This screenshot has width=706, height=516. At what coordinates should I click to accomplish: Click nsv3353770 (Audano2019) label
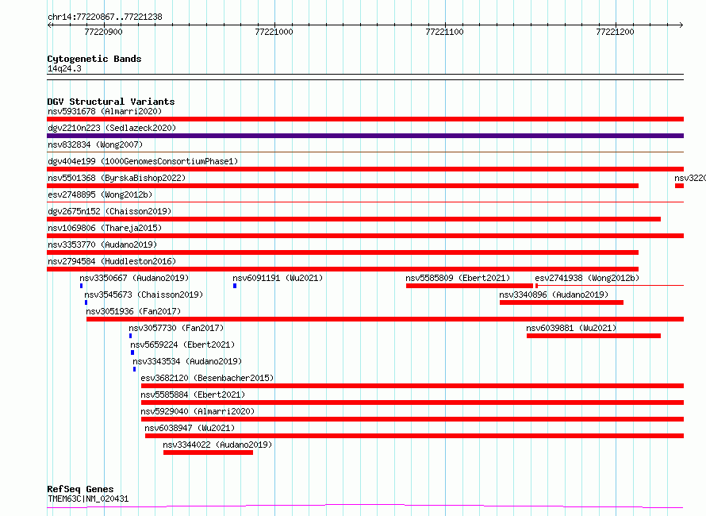click(x=102, y=245)
